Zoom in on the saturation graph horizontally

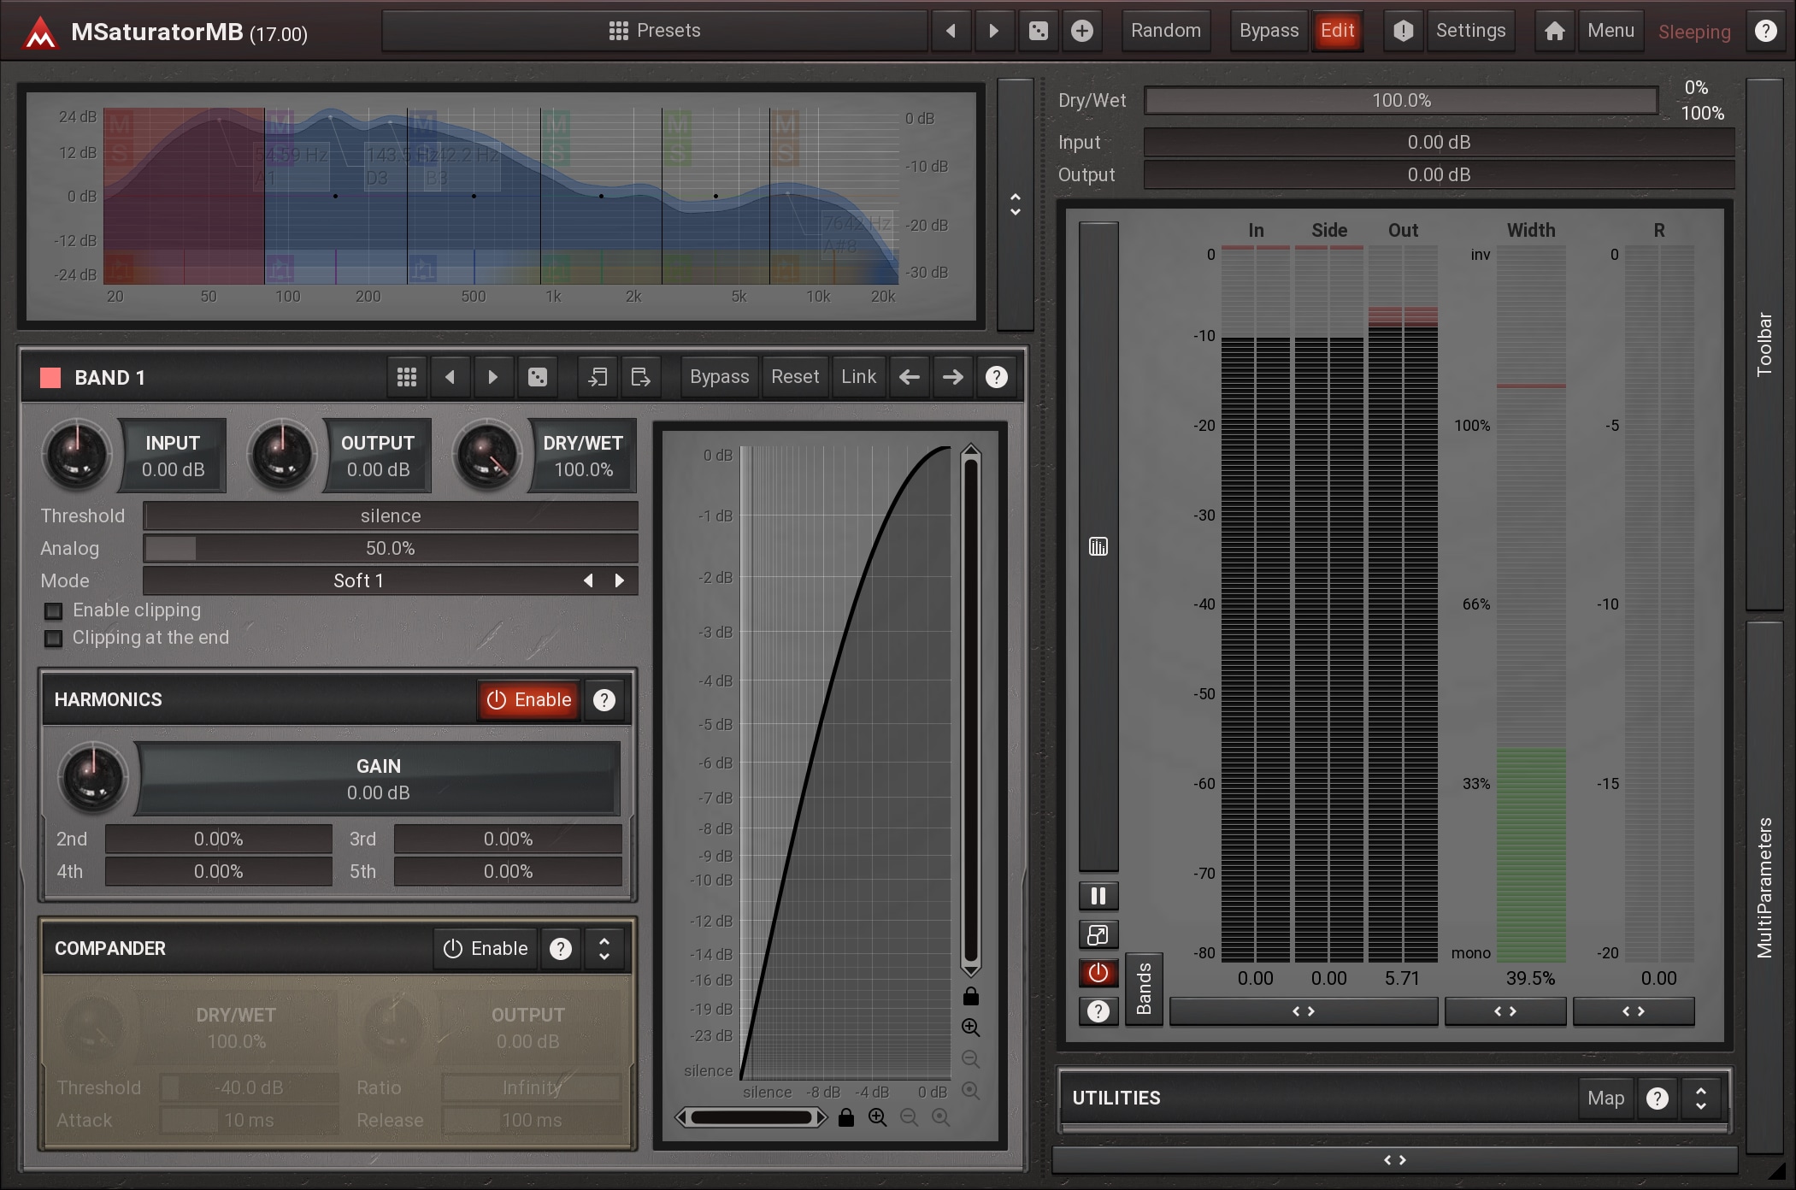coord(877,1117)
